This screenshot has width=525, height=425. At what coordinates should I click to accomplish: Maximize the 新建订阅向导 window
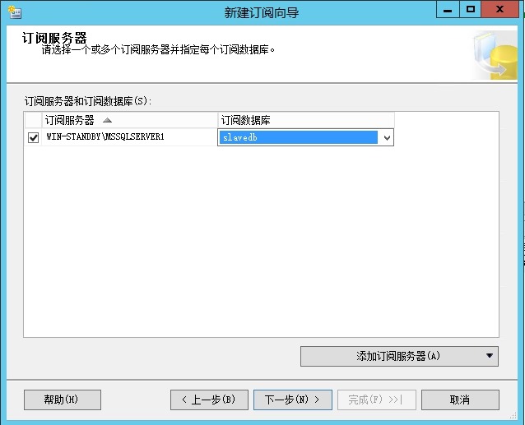471,10
